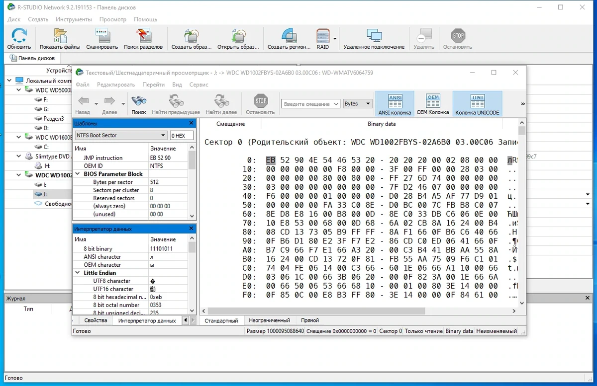
Task: Collapse Локальный компьютер tree node
Action: [x=10, y=80]
